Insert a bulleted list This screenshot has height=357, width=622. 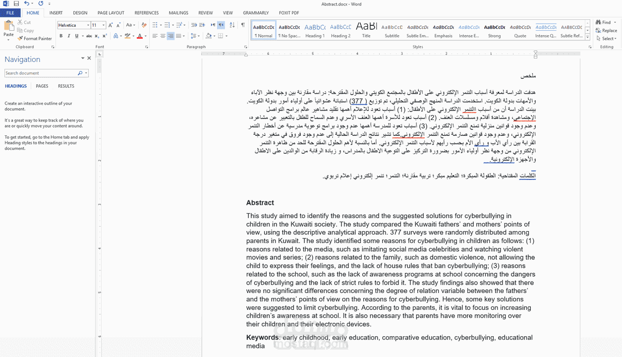pyautogui.click(x=155, y=25)
